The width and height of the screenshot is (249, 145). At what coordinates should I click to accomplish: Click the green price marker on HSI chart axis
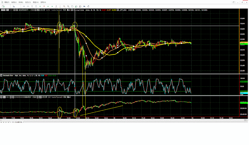point(244,103)
